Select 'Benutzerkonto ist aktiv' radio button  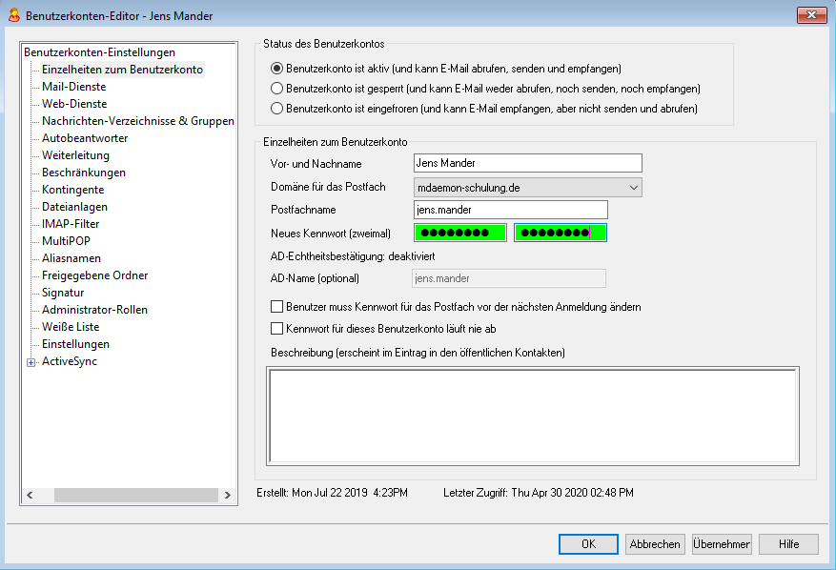pyautogui.click(x=277, y=69)
